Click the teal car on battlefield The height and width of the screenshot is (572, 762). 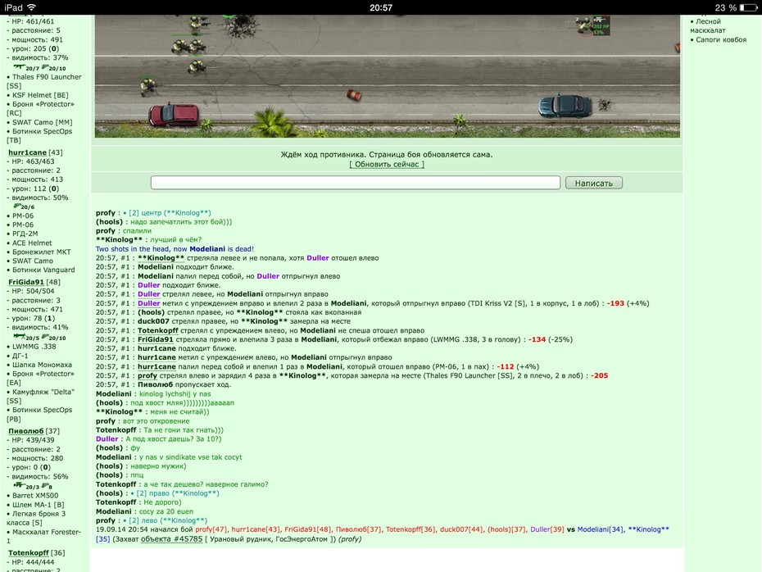point(565,106)
